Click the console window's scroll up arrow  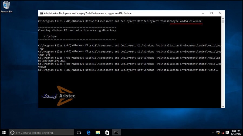tap(223, 18)
